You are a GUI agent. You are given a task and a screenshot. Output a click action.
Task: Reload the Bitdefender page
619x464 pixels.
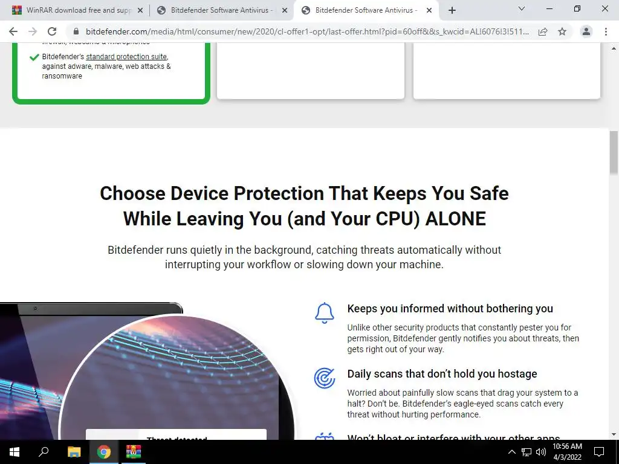pyautogui.click(x=52, y=31)
